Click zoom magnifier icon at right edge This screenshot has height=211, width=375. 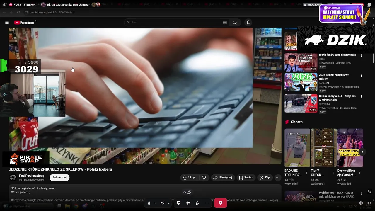point(369,191)
